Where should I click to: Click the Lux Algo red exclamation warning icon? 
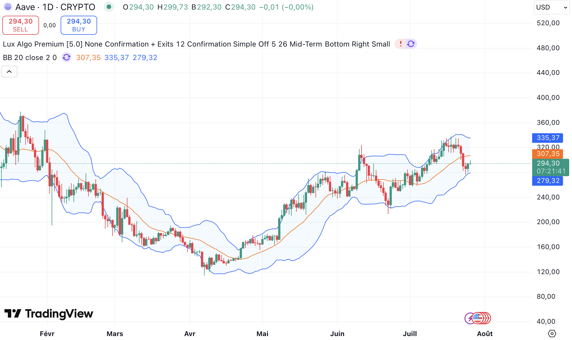click(401, 44)
